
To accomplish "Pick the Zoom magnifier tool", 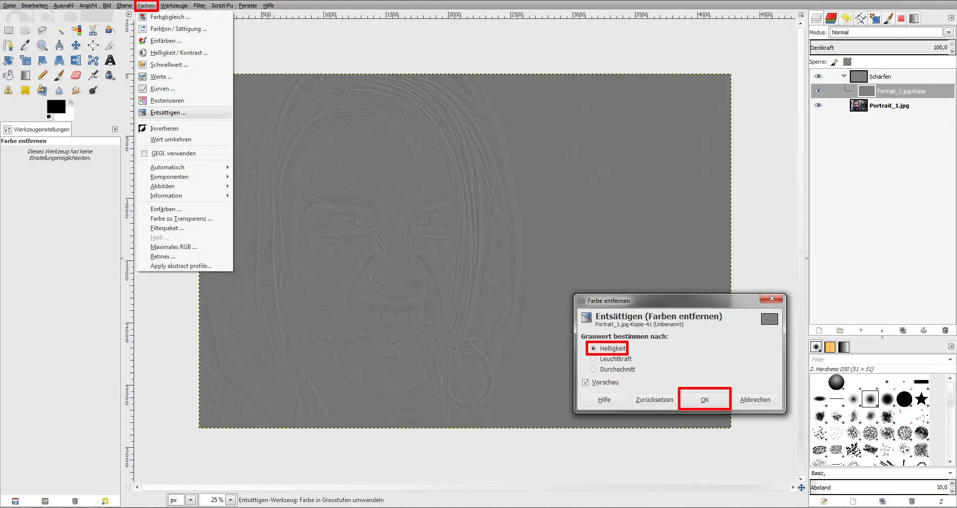I will pos(42,45).
